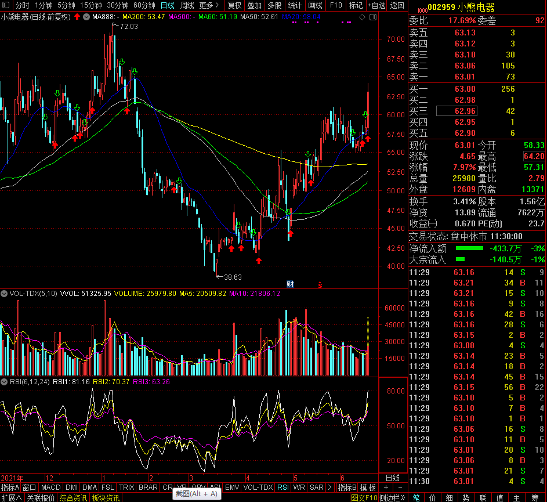Click the 返回 back button
547x502 pixels.
pyautogui.click(x=397, y=5)
